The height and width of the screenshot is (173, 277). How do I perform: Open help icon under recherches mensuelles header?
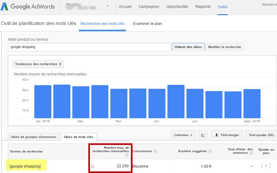127,155
